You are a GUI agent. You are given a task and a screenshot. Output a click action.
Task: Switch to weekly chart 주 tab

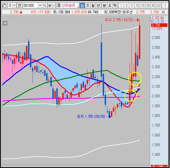88,5
